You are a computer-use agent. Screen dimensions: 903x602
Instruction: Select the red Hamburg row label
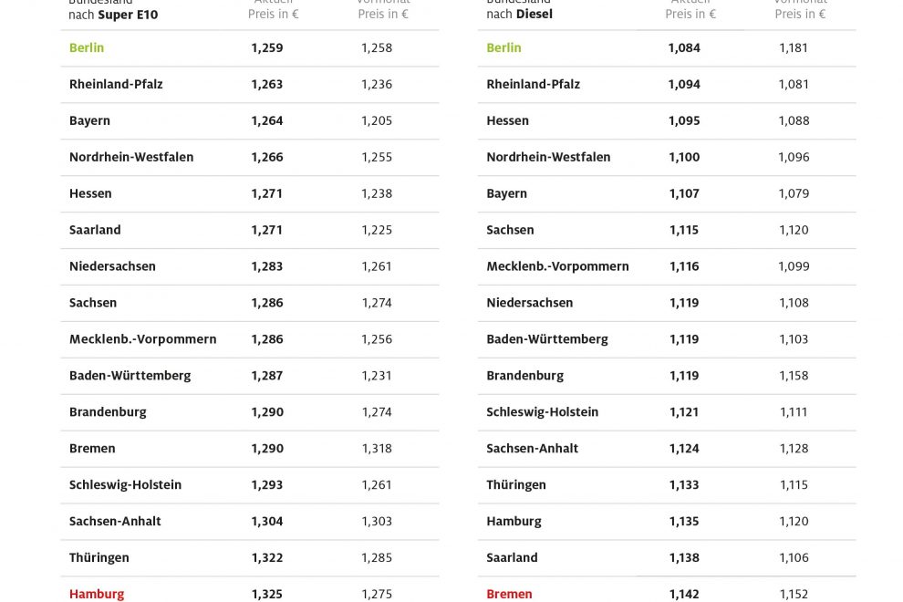[97, 594]
